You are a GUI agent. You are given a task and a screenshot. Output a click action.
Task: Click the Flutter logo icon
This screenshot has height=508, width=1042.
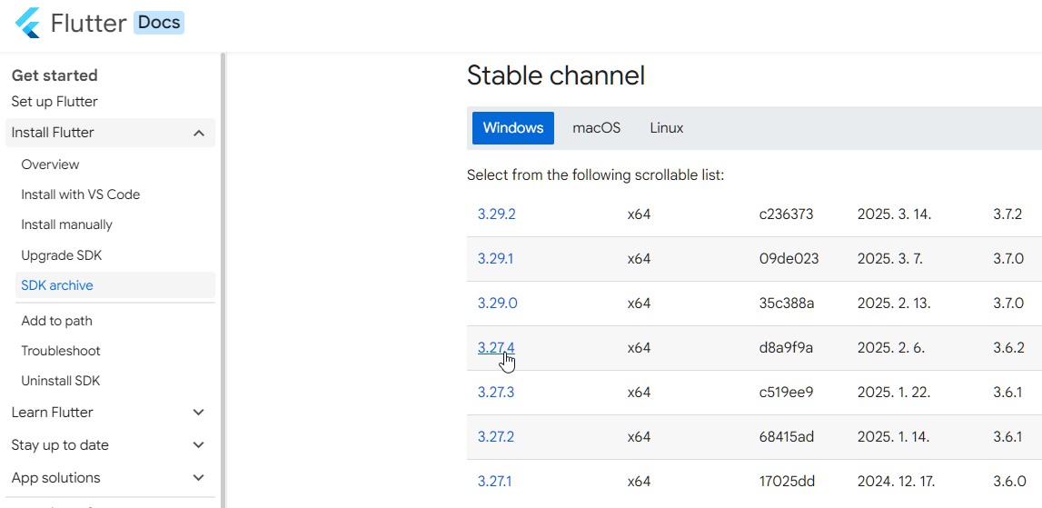tap(27, 24)
